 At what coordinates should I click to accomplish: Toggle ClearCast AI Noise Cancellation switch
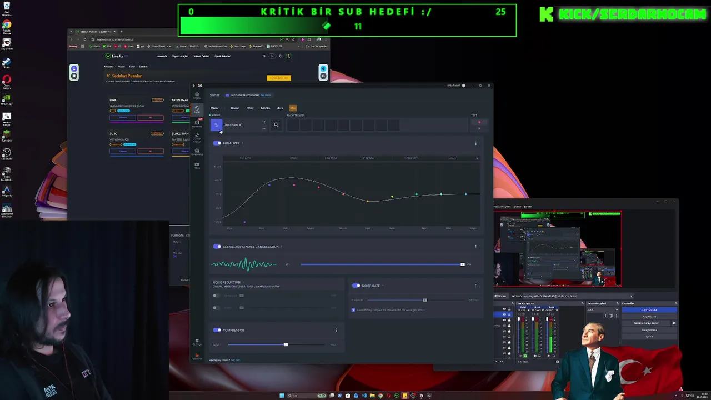pyautogui.click(x=217, y=247)
